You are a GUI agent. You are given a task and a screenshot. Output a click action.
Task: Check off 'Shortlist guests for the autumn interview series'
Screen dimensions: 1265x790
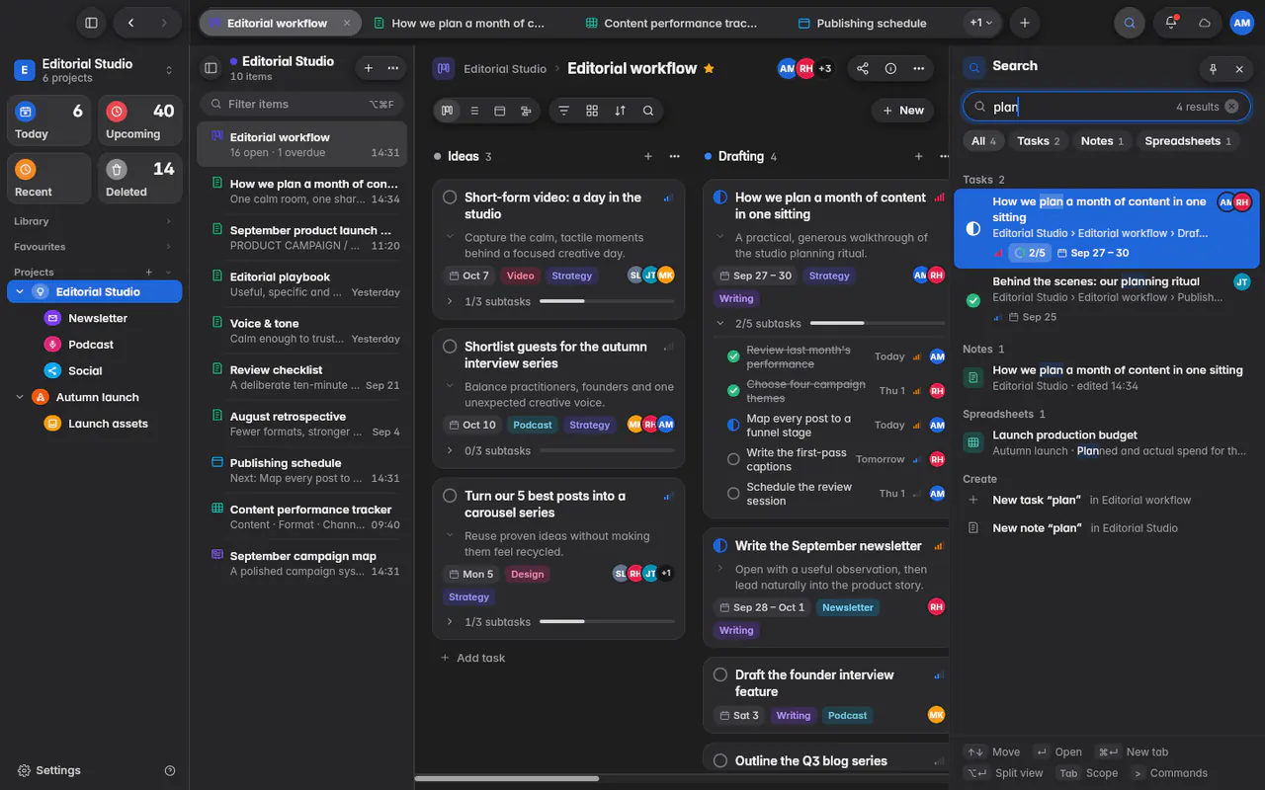pyautogui.click(x=450, y=347)
